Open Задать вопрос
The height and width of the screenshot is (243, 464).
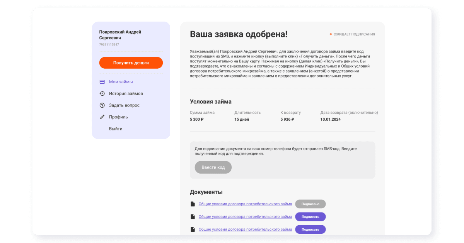[125, 105]
